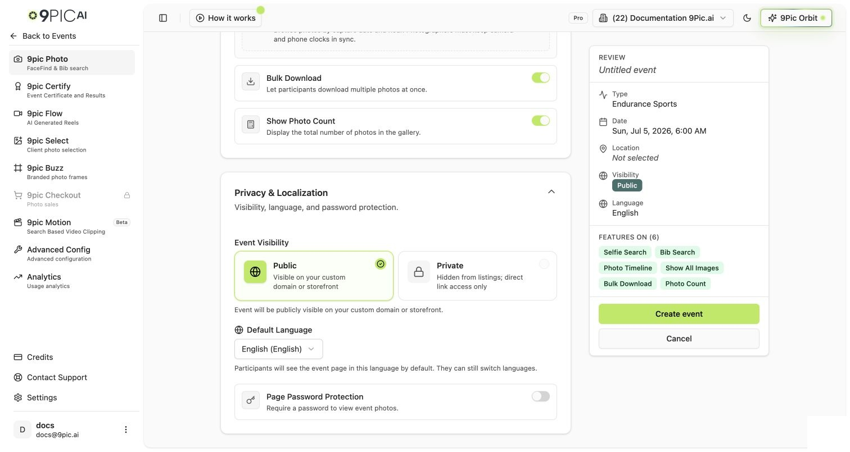Open the Contact Support link
This screenshot has width=850, height=452.
click(x=50, y=377)
